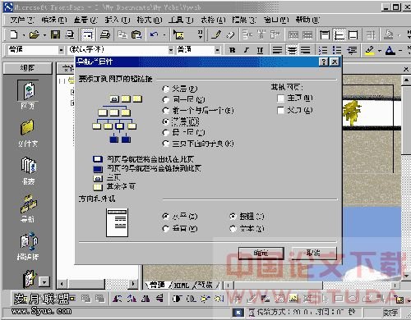The height and width of the screenshot is (320, 411).
Task: Switch to the 预览 Preview tab
Action: pyautogui.click(x=205, y=286)
